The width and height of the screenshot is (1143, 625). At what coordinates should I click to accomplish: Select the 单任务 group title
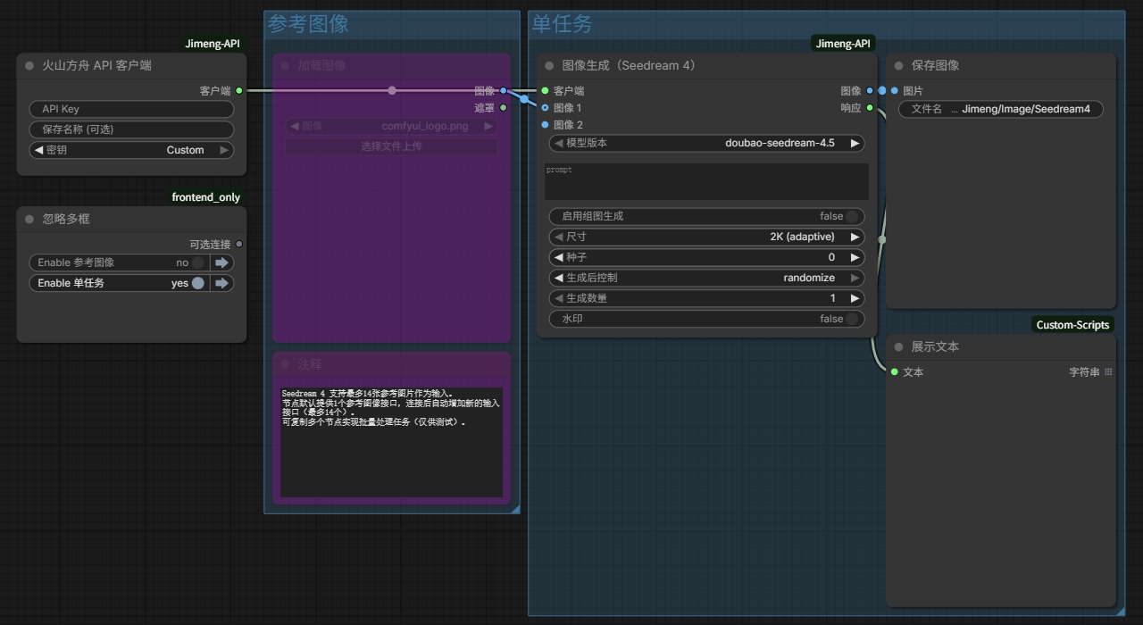pos(562,24)
